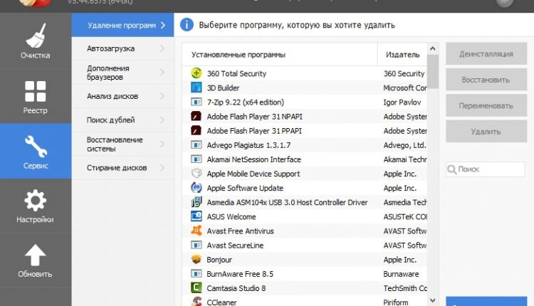534x306 pixels.
Task: Click the 360 Total Security program icon
Action: (197, 74)
